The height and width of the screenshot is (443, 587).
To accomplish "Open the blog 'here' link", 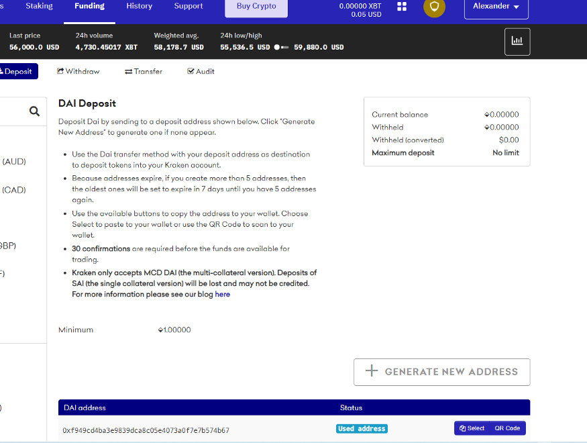I will [222, 295].
